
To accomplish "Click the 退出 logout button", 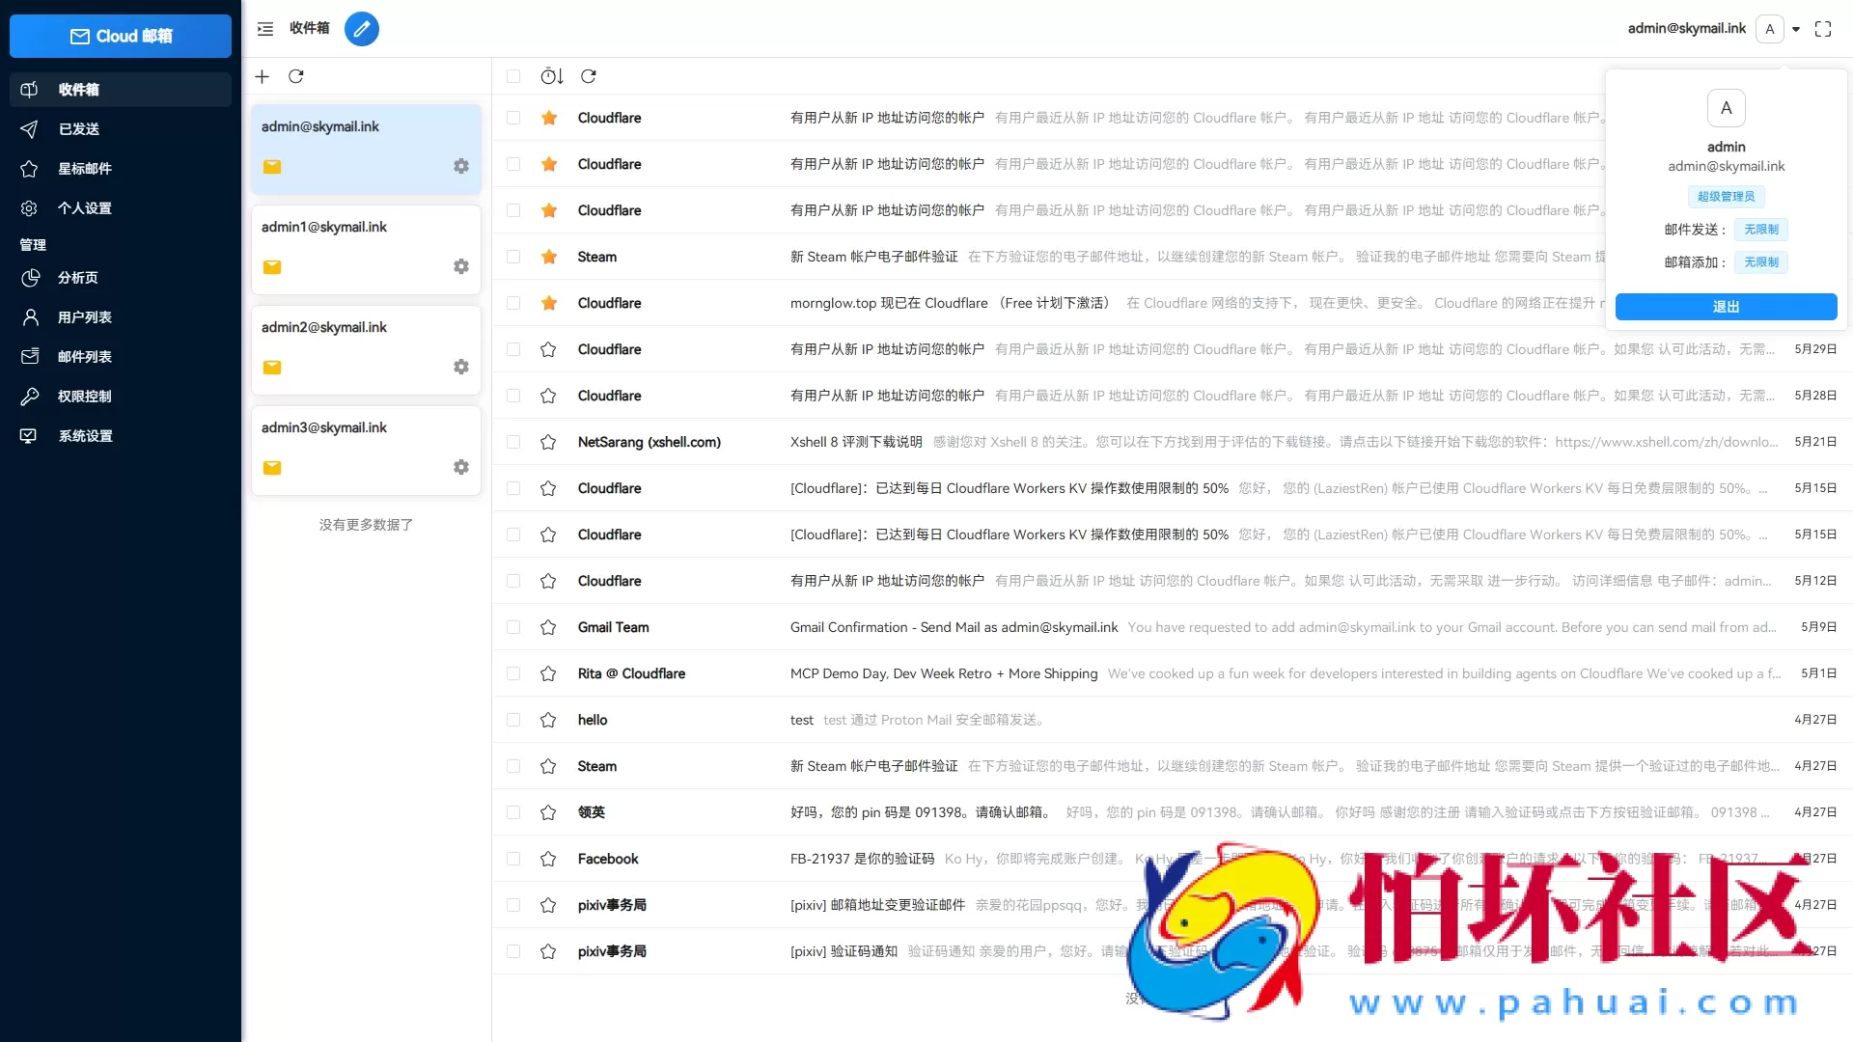I will pos(1726,306).
